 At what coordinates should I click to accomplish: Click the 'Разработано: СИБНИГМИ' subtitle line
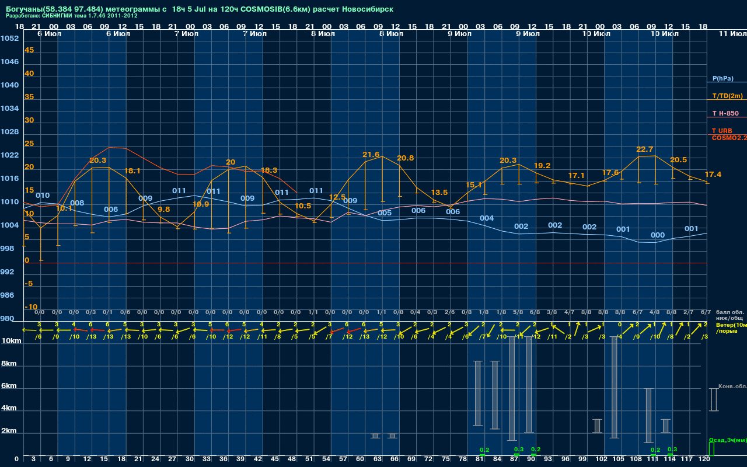72,16
